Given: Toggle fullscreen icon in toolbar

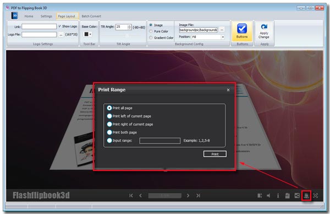Looking at the screenshot, I should [316, 196].
